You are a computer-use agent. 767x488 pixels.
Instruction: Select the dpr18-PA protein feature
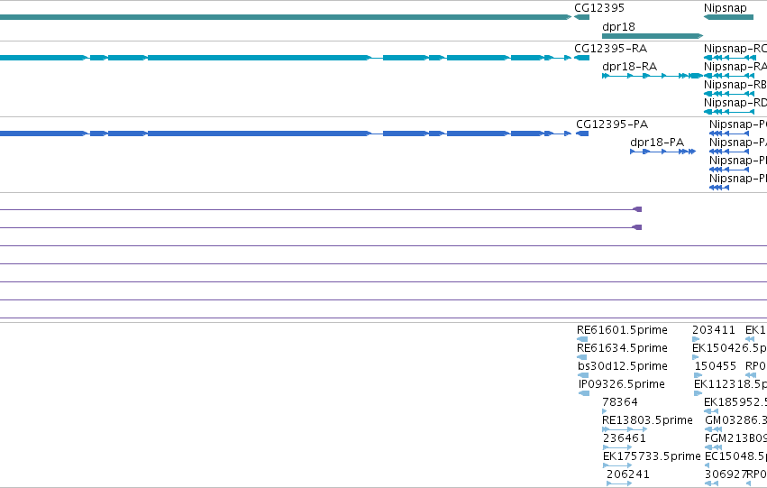point(662,152)
